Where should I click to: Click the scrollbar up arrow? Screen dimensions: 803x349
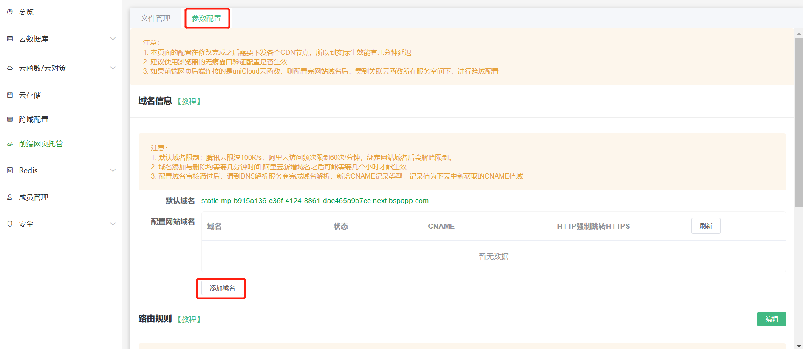(799, 34)
